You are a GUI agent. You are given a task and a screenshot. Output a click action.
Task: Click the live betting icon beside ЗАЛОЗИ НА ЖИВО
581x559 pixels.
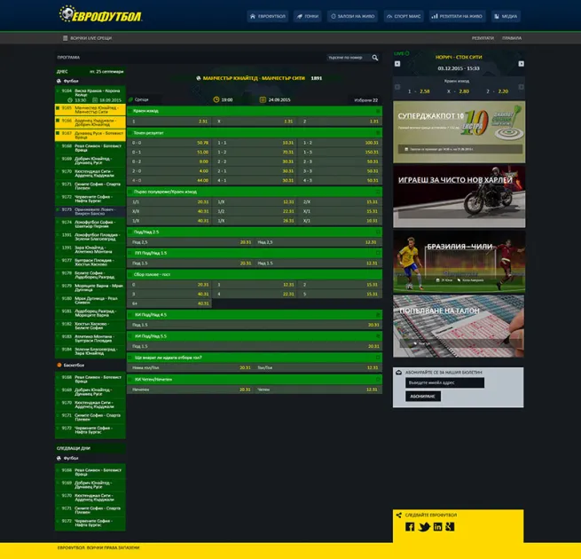tap(334, 16)
